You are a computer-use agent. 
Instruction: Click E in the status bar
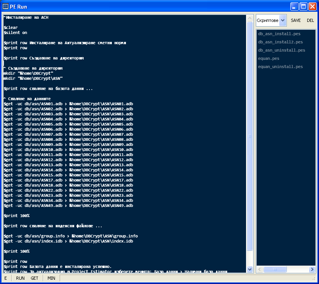coord(5,278)
